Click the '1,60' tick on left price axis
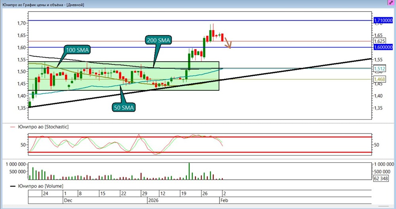The width and height of the screenshot is (396, 209). 21,47
